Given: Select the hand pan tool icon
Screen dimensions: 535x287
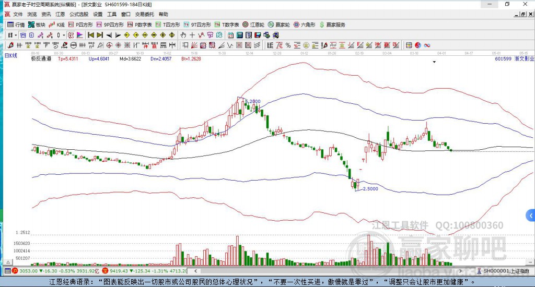Looking at the screenshot, I should pyautogui.click(x=183, y=35).
